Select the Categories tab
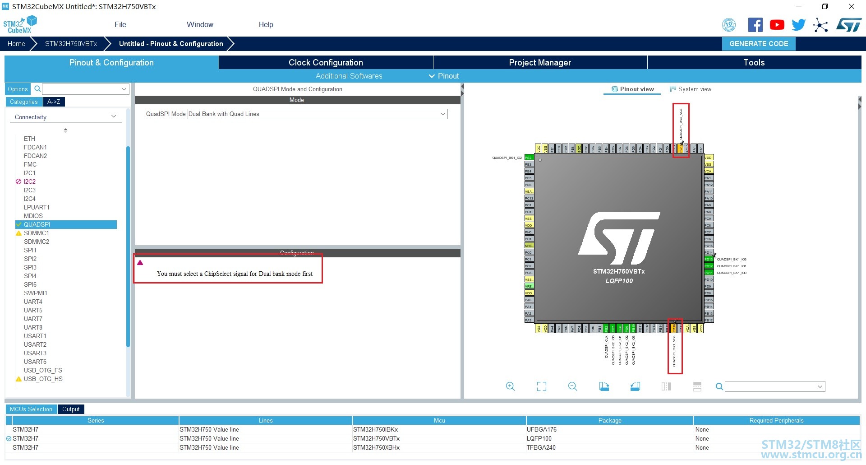Viewport: 866px width, 465px height. coord(24,102)
